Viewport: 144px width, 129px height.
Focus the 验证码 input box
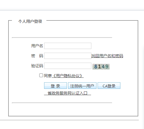68,66
